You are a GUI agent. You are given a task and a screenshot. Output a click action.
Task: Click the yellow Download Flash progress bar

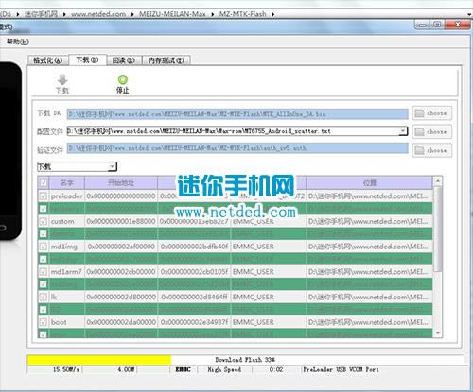99,360
